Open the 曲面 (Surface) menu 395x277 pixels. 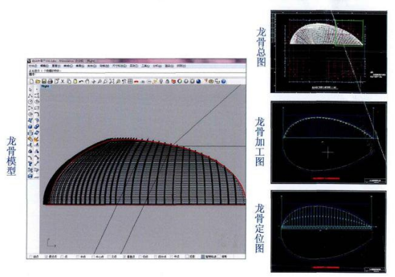click(x=80, y=66)
